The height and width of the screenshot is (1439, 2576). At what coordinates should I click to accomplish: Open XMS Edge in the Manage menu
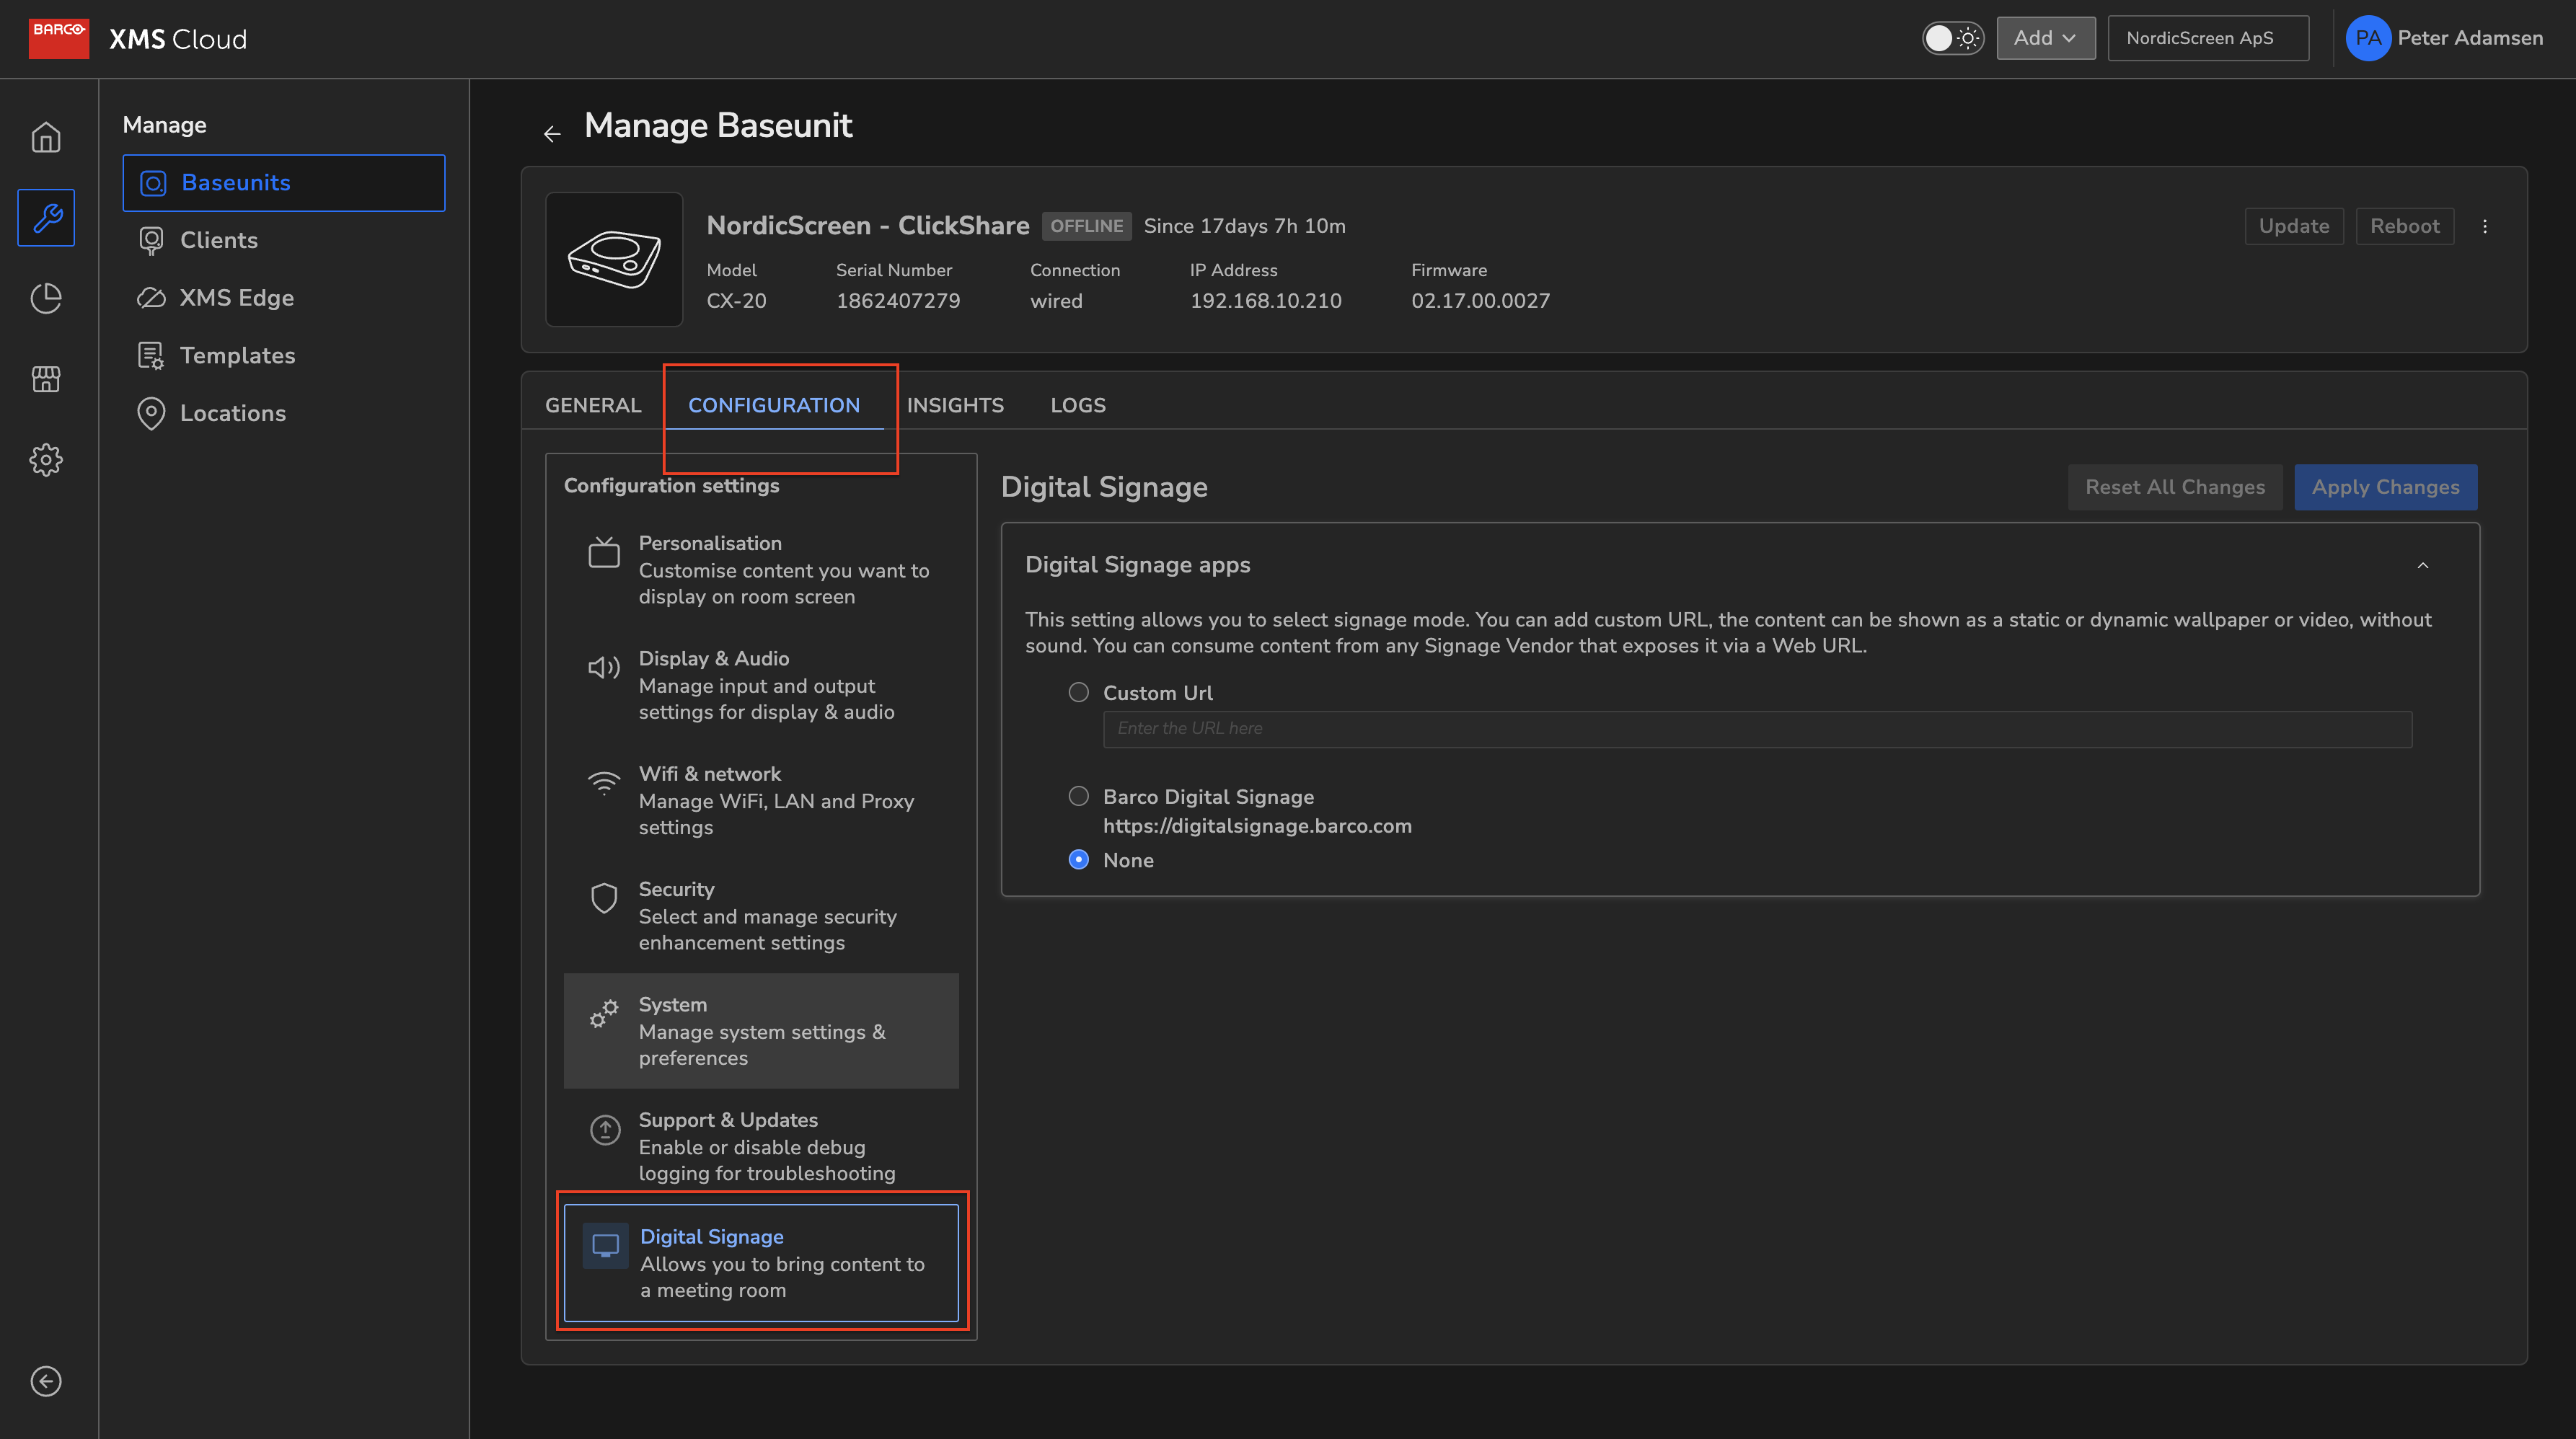point(284,298)
